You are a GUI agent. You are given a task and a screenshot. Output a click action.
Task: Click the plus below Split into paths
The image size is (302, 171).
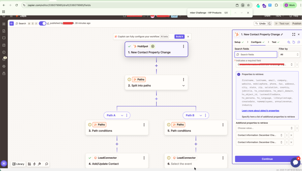(156, 99)
